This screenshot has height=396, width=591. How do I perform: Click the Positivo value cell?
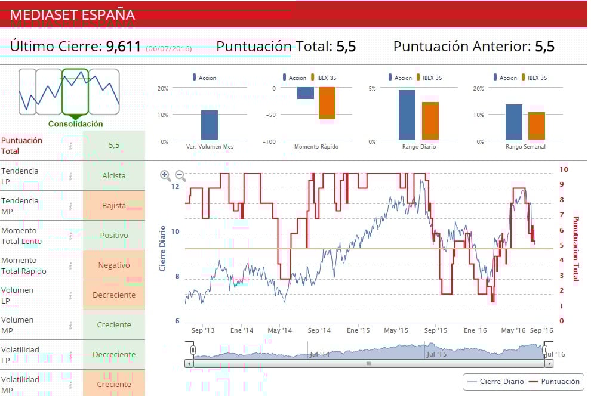(x=114, y=235)
